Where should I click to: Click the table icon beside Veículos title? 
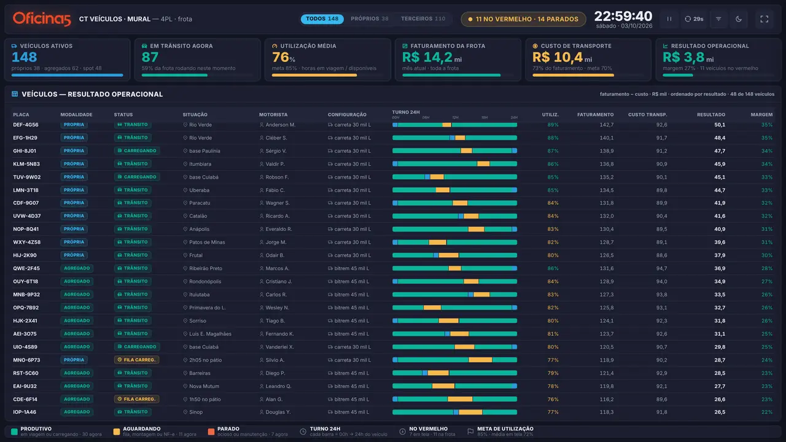click(15, 95)
